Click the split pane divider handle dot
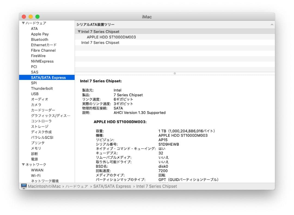This screenshot has width=294, height=215. tap(175, 73)
